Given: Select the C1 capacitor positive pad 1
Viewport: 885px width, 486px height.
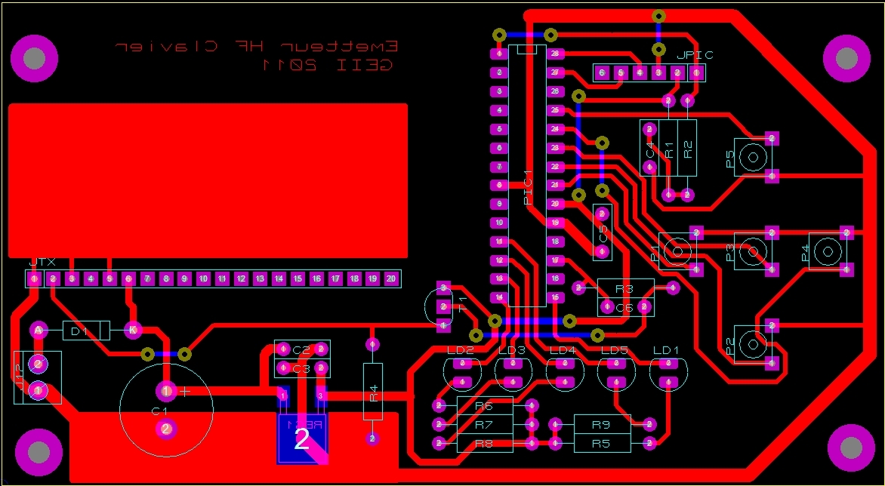Looking at the screenshot, I should pyautogui.click(x=166, y=390).
